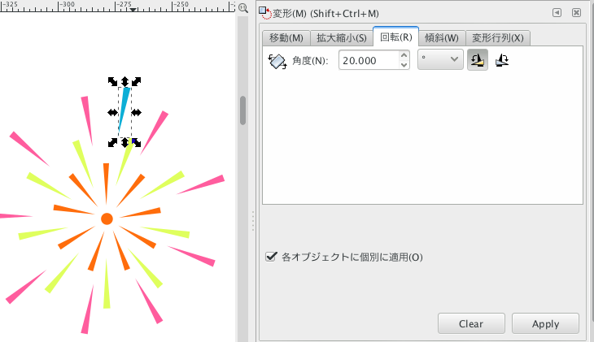Open the angle unit dropdown
594x342 pixels.
point(439,60)
